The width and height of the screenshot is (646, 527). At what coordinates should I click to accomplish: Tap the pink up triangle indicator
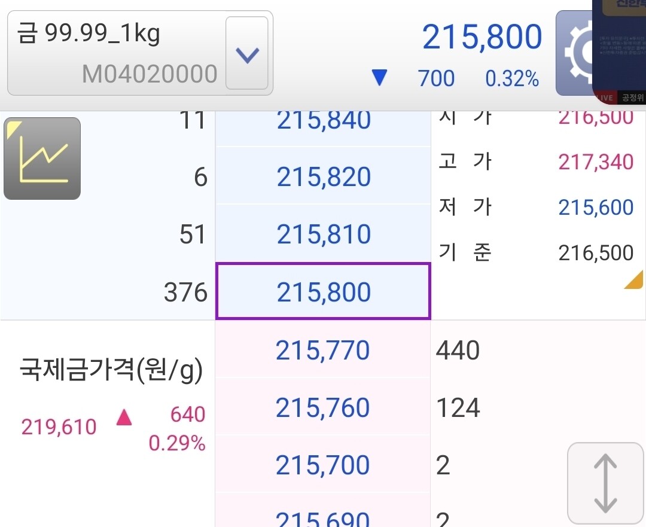tap(124, 416)
